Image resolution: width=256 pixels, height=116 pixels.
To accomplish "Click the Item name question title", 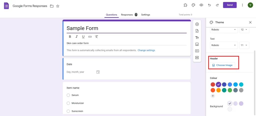I will click(73, 88).
